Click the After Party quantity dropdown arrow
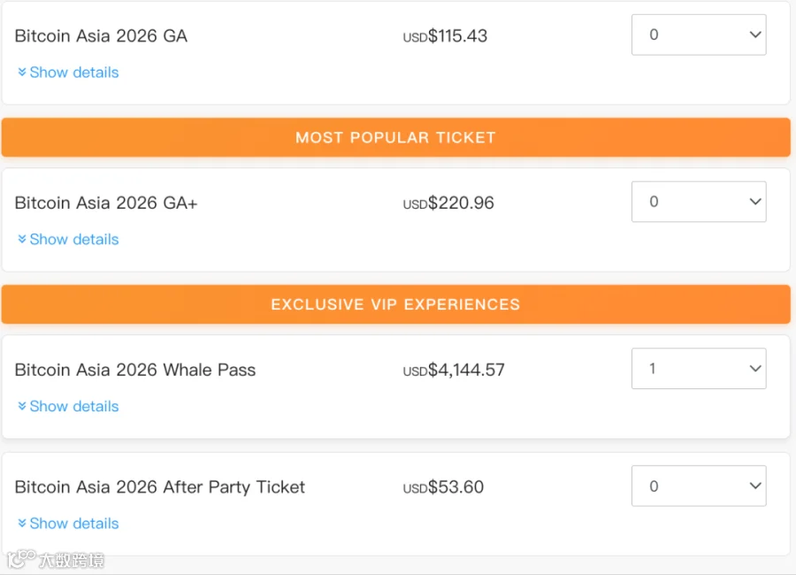796x575 pixels. (755, 487)
